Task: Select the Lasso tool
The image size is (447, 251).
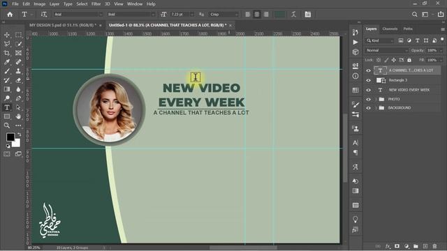Action: pos(7,44)
